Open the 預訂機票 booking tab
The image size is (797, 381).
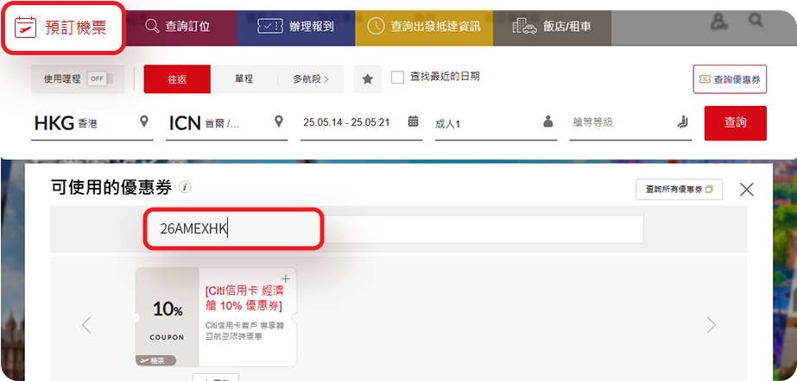(x=62, y=28)
